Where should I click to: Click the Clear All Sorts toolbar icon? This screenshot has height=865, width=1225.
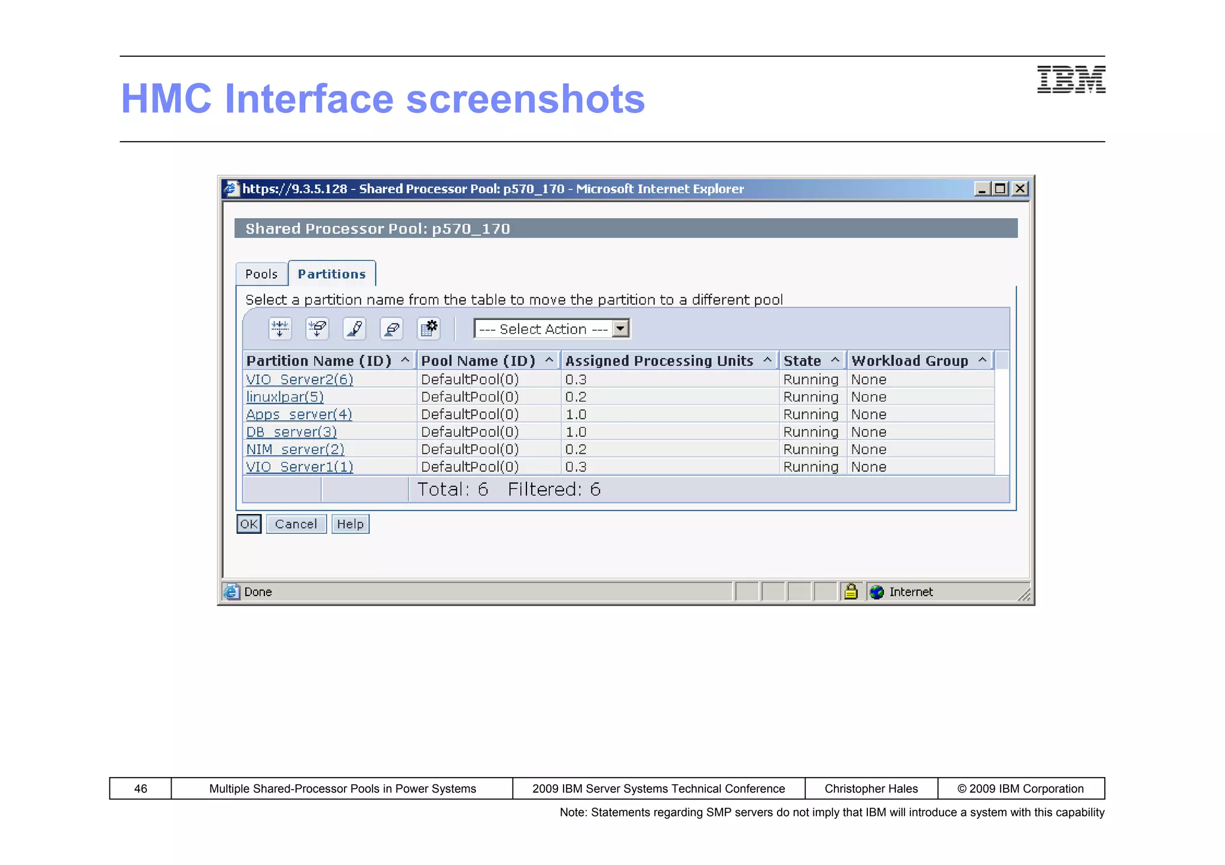pos(392,328)
